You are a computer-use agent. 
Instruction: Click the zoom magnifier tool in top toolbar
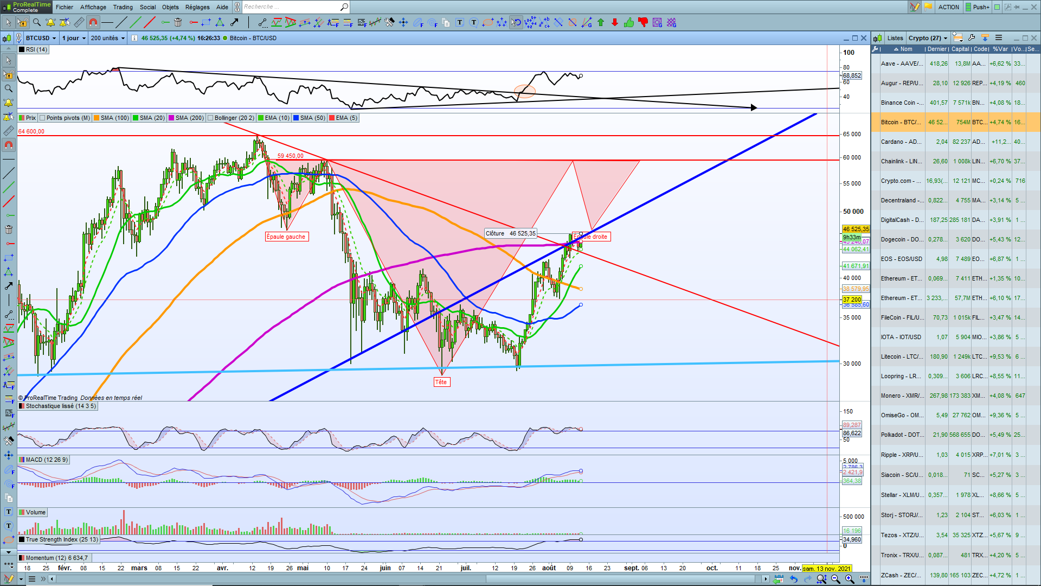[37, 23]
